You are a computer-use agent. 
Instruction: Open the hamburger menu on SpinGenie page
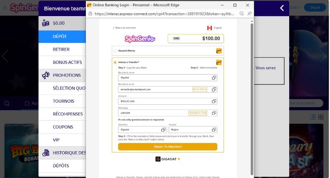coord(5,7)
